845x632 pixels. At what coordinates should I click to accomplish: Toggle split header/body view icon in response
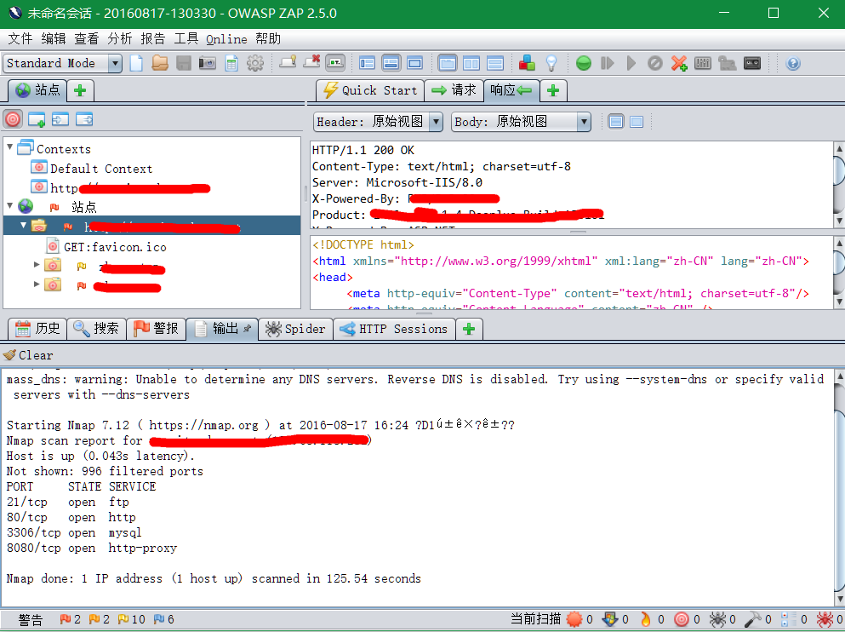pyautogui.click(x=616, y=122)
